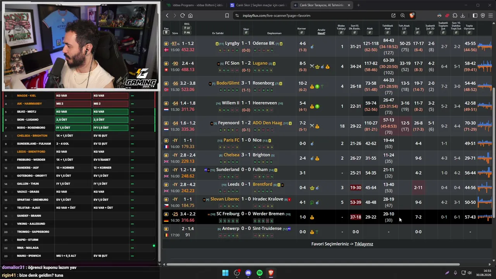
Task: Sort by Atak column arrow
Action: tap(370, 33)
